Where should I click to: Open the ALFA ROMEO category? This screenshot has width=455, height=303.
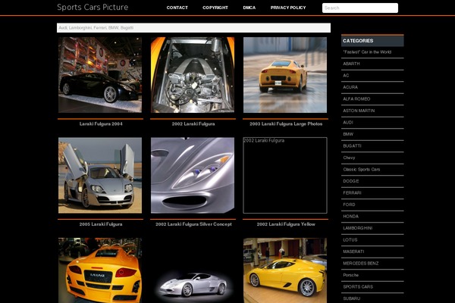(x=356, y=99)
